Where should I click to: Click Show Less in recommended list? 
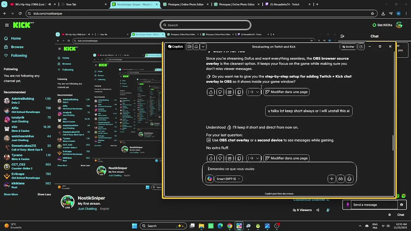[44, 194]
